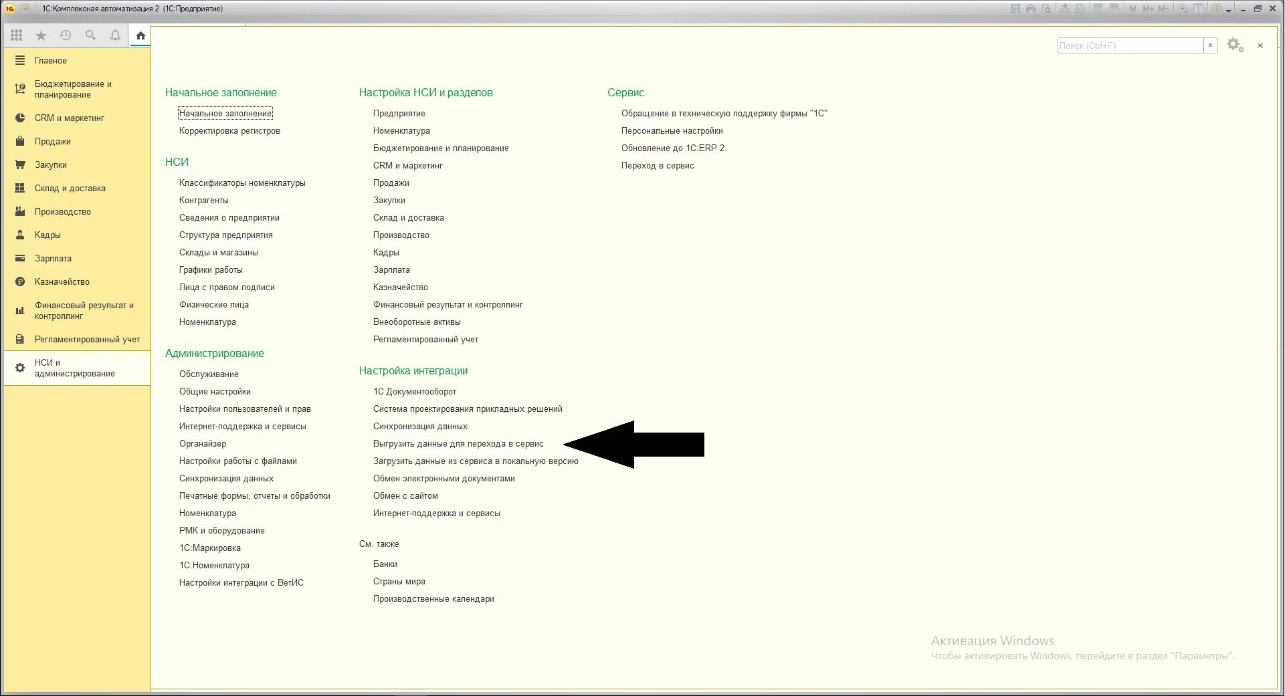Expand the service tools dropdown arrow
1285x696 pixels.
tap(1228, 10)
